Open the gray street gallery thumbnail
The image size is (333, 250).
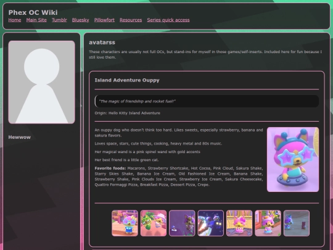tap(297, 223)
